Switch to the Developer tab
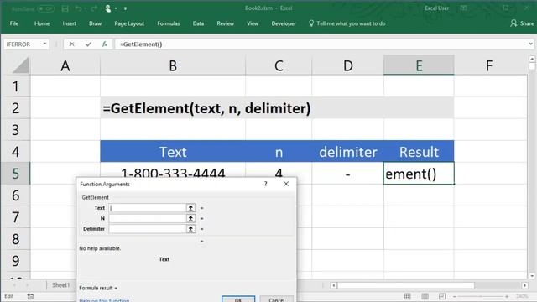Screen dimensions: 537x302 point(284,23)
